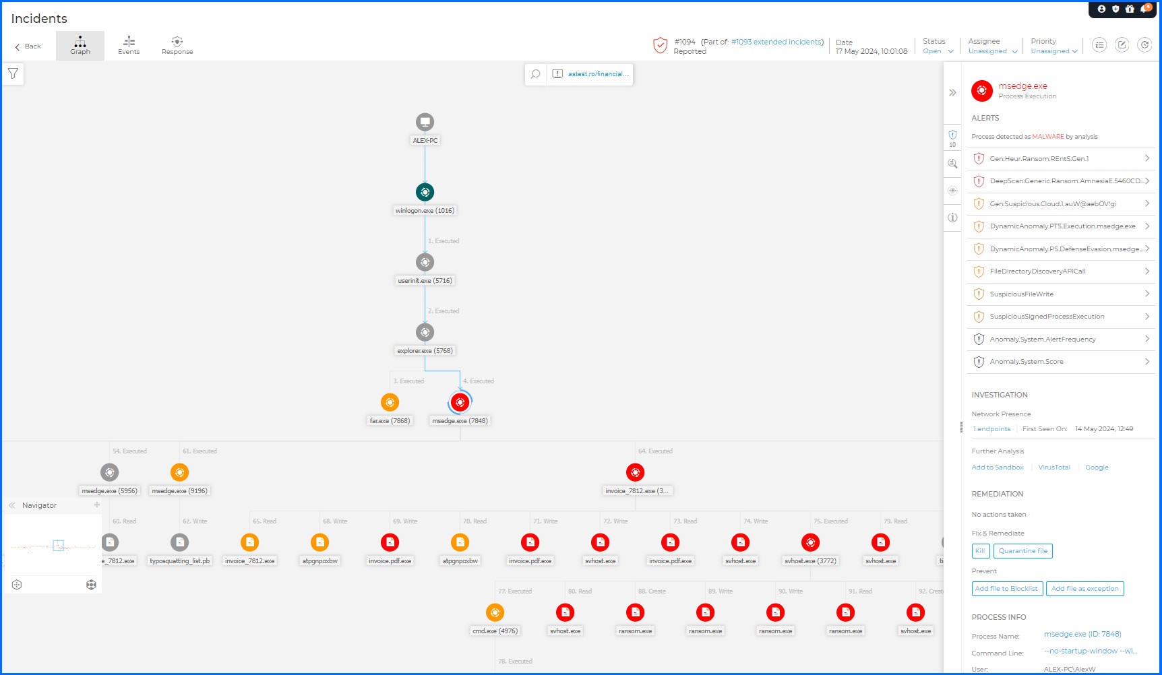Select the invoice_7812.exe red process node
Image resolution: width=1162 pixels, height=675 pixels.
point(635,472)
